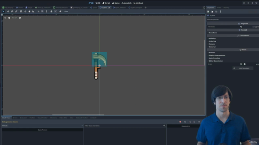The image size is (259, 145).
Task: Open the Script workspace
Action: (x=106, y=3)
